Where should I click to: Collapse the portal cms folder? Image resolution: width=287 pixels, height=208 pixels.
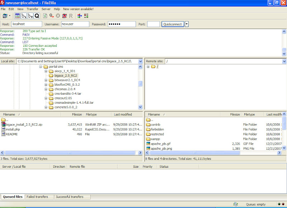tap(41, 67)
